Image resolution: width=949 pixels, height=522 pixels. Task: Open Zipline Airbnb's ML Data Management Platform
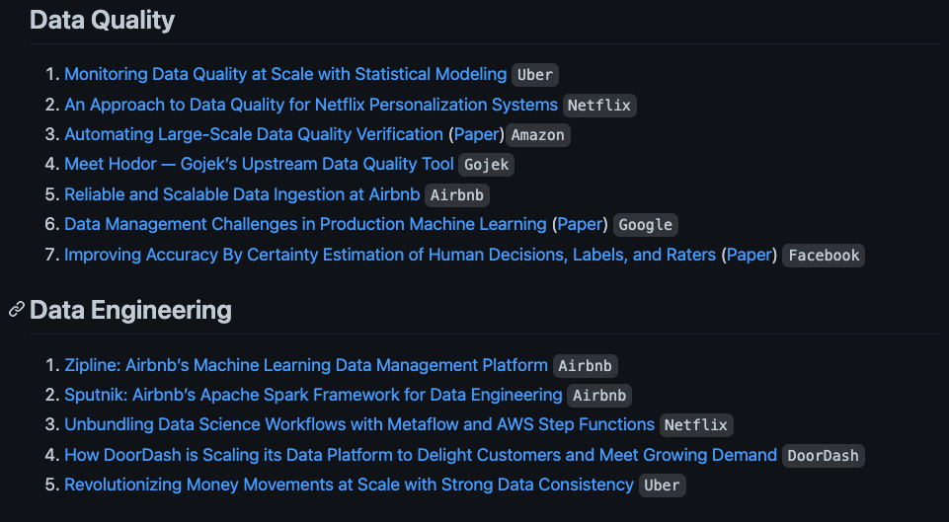coord(306,365)
